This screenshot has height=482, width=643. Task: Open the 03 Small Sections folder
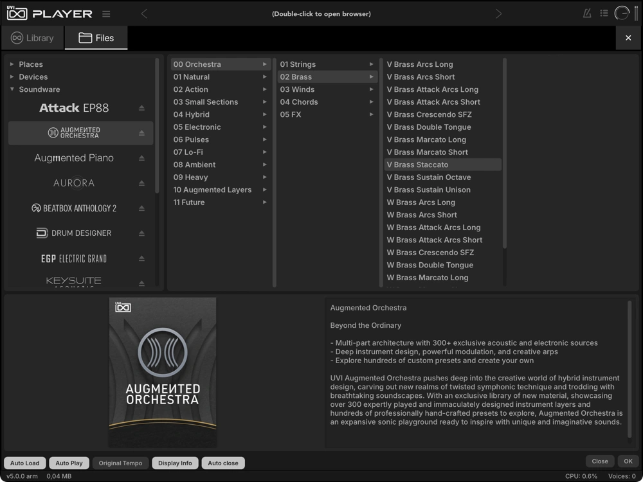click(221, 102)
